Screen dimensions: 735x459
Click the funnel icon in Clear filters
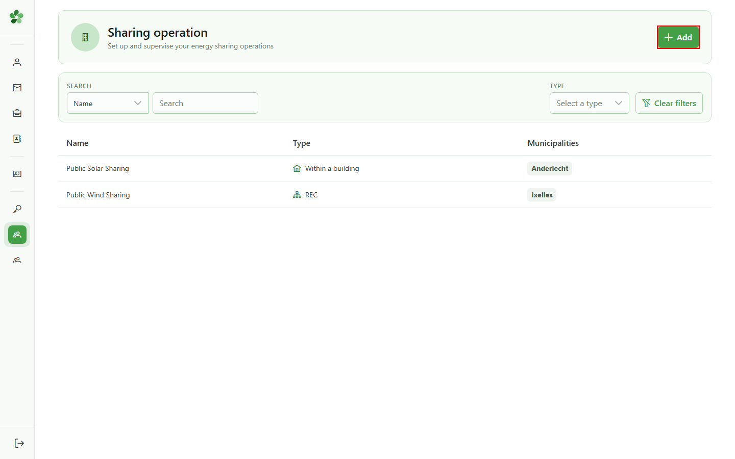[646, 103]
